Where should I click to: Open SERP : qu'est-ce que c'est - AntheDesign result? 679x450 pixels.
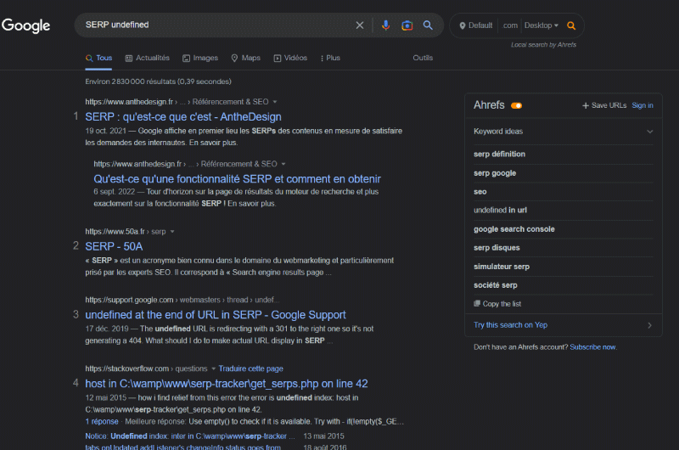[183, 117]
